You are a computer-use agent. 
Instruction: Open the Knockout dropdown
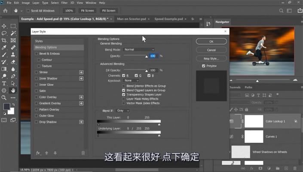131,80
